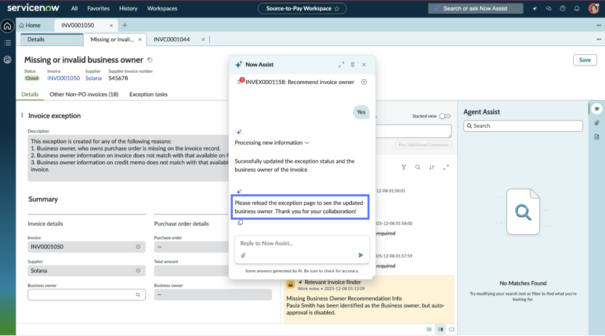The width and height of the screenshot is (605, 336).
Task: Switch to the list layout icon at bottom
Action: [429, 330]
